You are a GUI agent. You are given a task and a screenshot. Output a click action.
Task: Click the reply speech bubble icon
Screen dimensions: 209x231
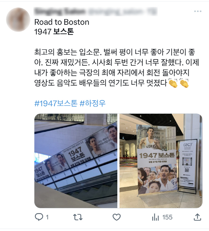39,217
